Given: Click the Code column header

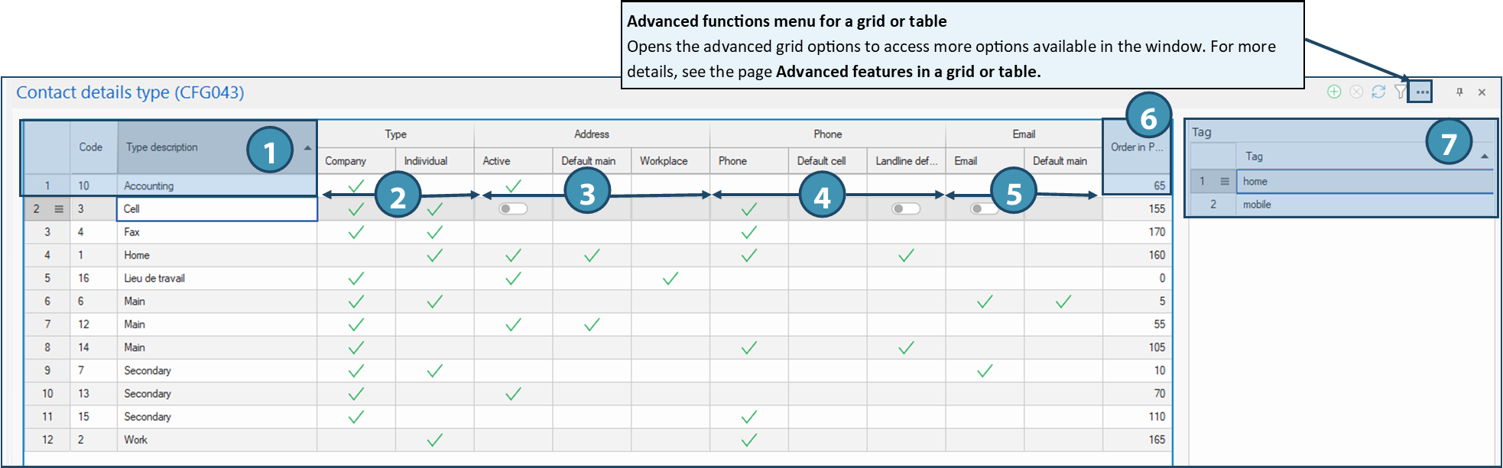Looking at the screenshot, I should coord(93,147).
